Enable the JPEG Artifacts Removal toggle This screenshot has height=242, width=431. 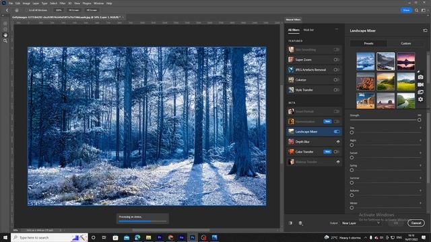point(337,70)
